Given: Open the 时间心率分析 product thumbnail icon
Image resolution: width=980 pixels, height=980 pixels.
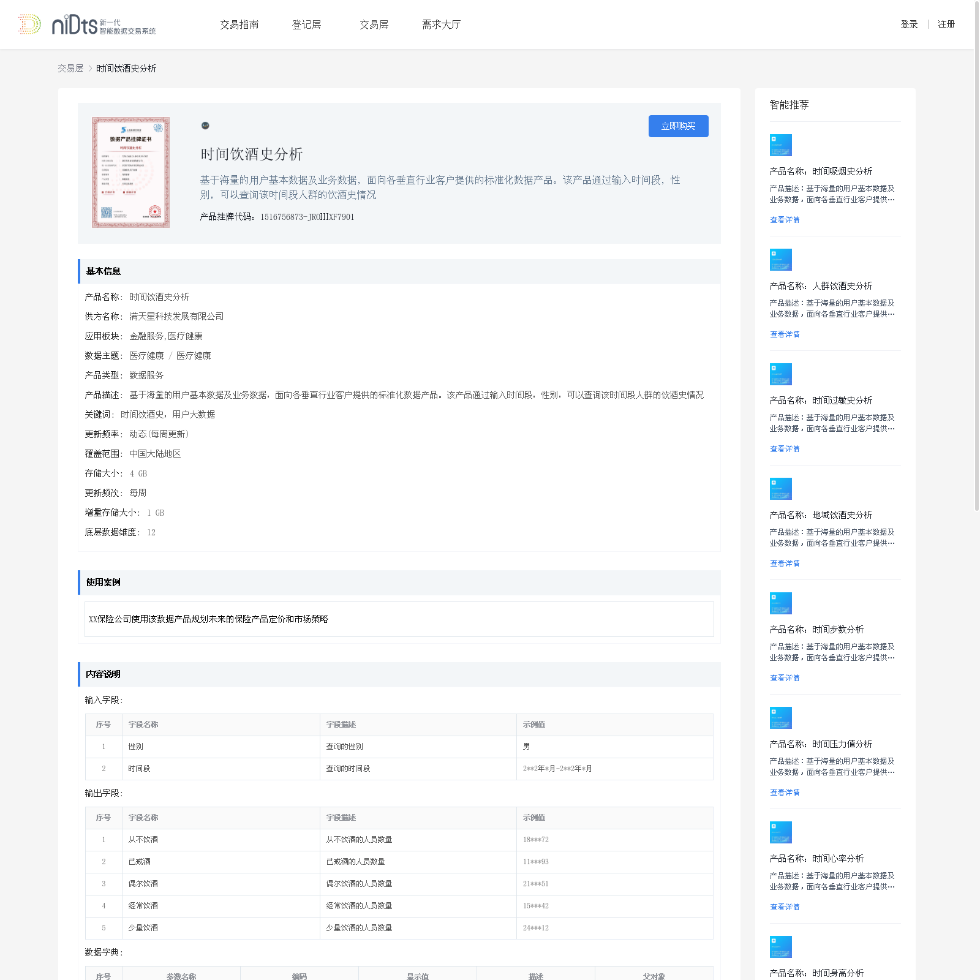Looking at the screenshot, I should [780, 832].
